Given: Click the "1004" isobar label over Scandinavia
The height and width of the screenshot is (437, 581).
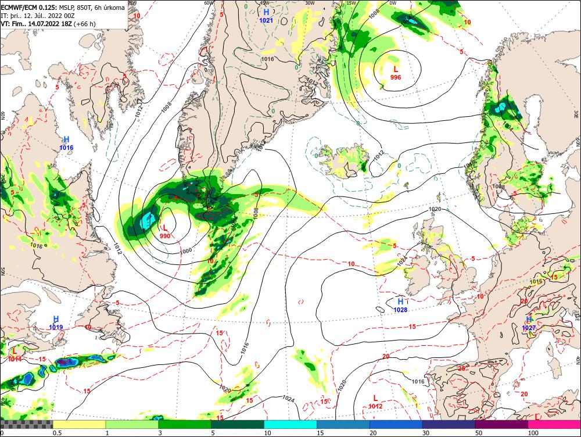Looking at the screenshot, I should pos(508,126).
